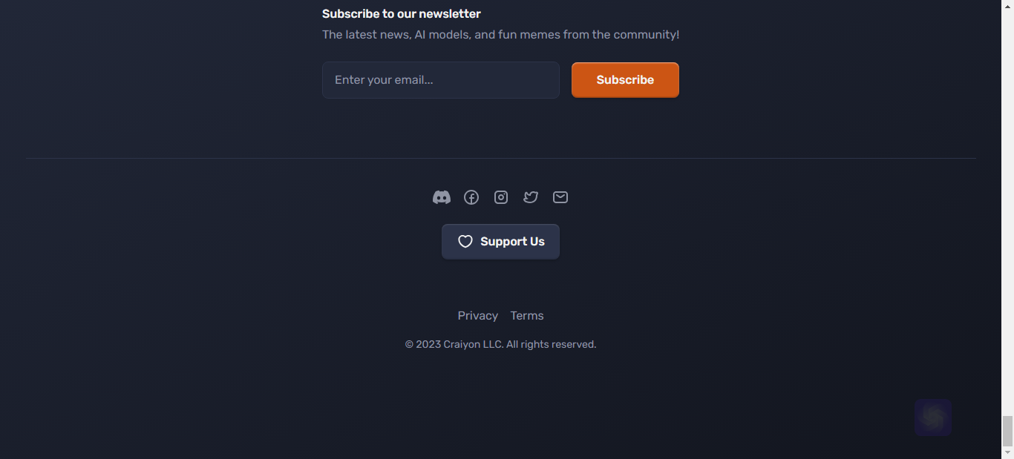Open the Instagram icon link
The width and height of the screenshot is (1014, 459).
pyautogui.click(x=501, y=197)
